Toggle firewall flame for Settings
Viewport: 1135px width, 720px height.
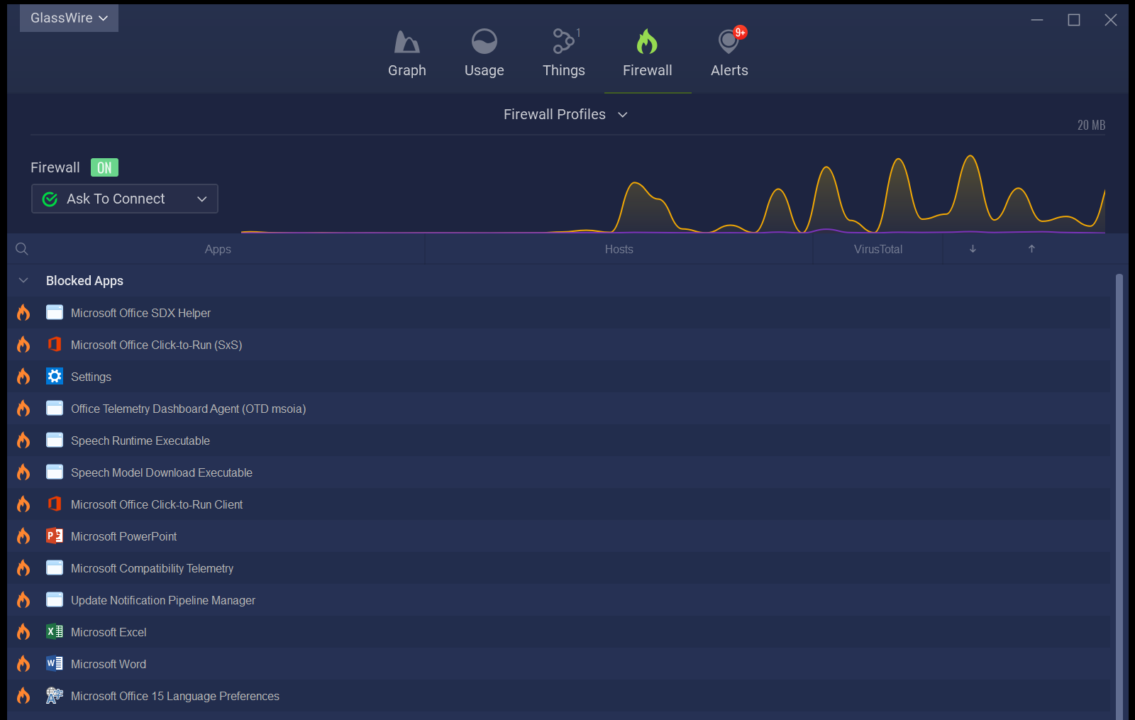pyautogui.click(x=23, y=376)
